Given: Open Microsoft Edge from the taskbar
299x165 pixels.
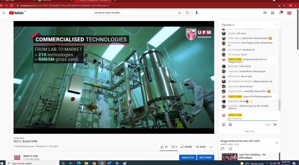Looking at the screenshot, I should (79, 163).
